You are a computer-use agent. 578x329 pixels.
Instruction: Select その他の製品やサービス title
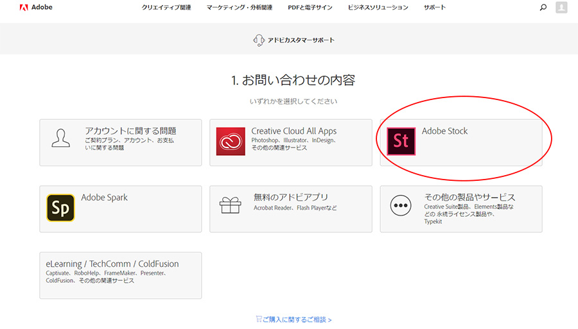(x=469, y=198)
